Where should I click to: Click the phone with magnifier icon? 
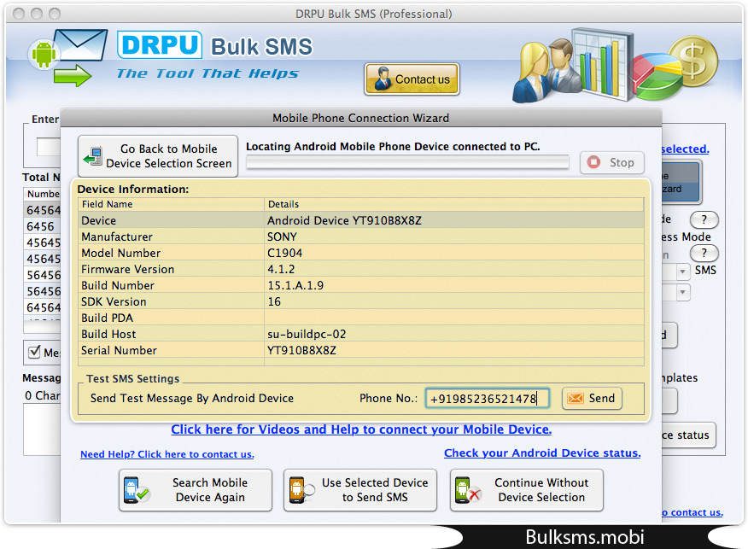[x=301, y=490]
